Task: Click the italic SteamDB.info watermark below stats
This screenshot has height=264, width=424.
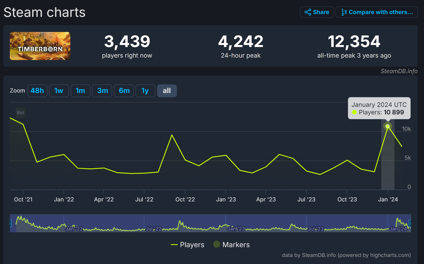Action: pyautogui.click(x=399, y=71)
